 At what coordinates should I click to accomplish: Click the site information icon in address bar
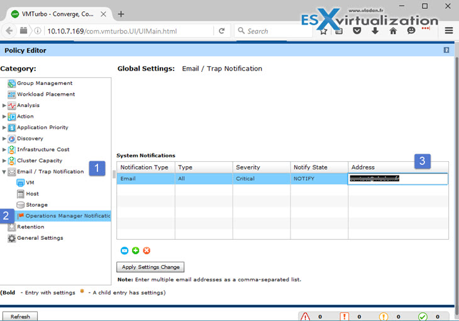coord(38,31)
